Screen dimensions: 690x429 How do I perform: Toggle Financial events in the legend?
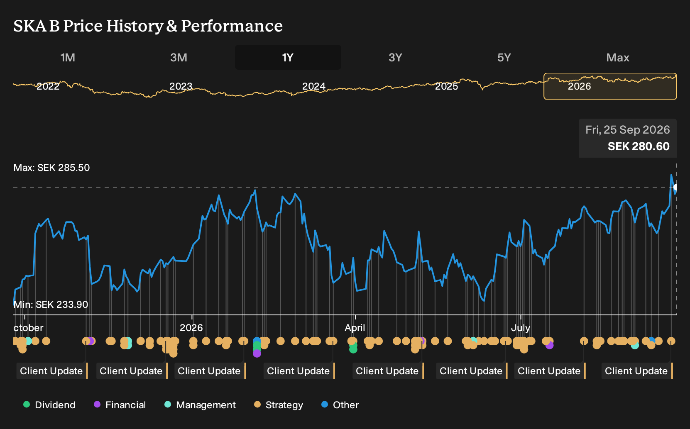click(120, 405)
